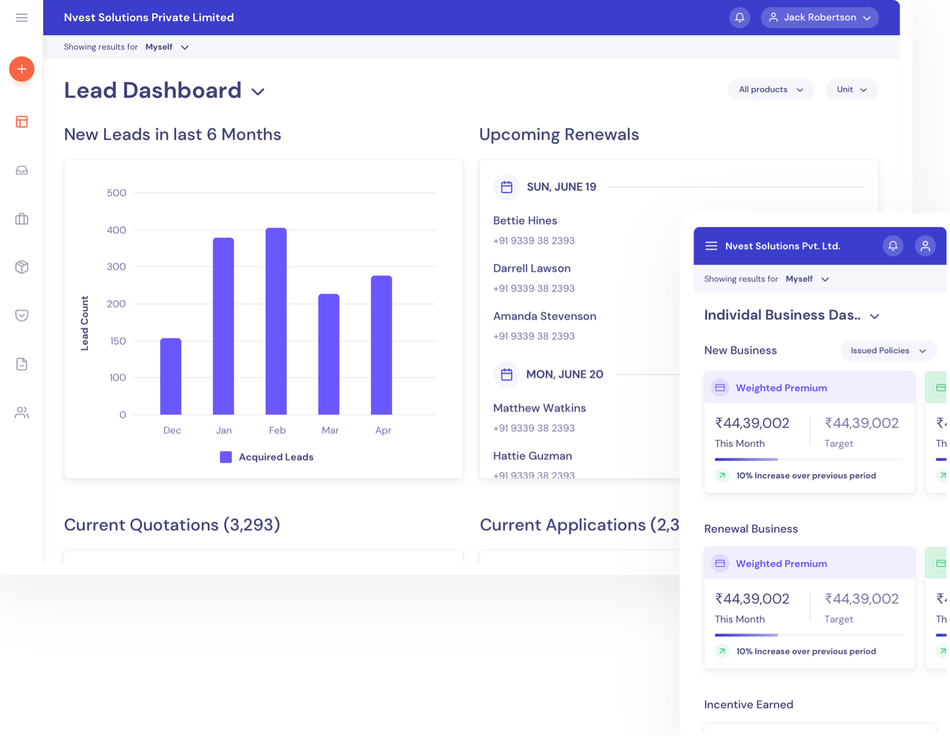
Task: Expand the Lead Dashboard title dropdown
Action: pyautogui.click(x=258, y=92)
